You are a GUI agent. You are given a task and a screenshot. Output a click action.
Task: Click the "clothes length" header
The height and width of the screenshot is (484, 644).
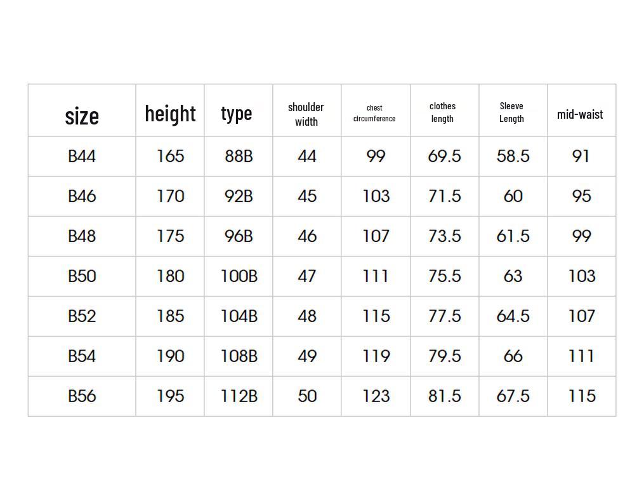point(443,112)
